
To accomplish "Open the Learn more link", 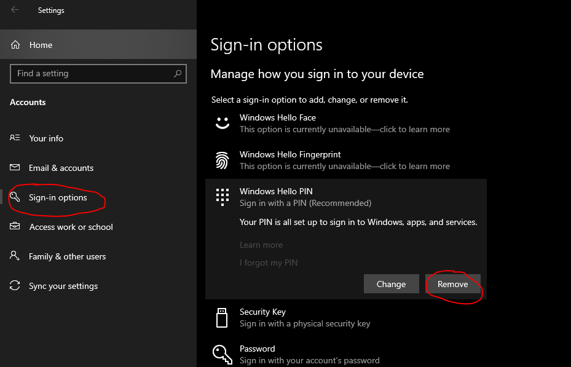I will pyautogui.click(x=261, y=245).
